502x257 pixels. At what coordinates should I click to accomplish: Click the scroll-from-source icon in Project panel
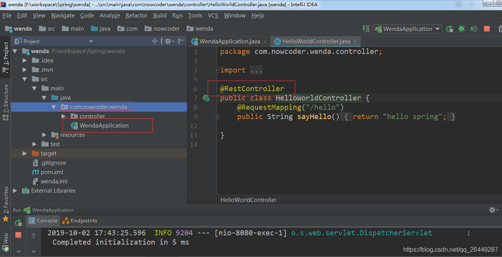point(155,41)
